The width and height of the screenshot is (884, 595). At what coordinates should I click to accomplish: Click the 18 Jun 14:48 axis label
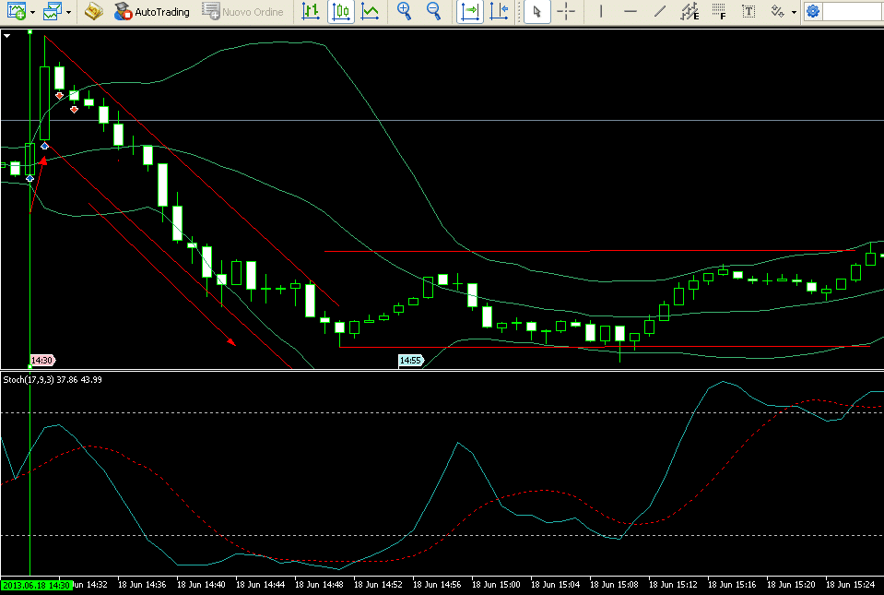point(319,585)
